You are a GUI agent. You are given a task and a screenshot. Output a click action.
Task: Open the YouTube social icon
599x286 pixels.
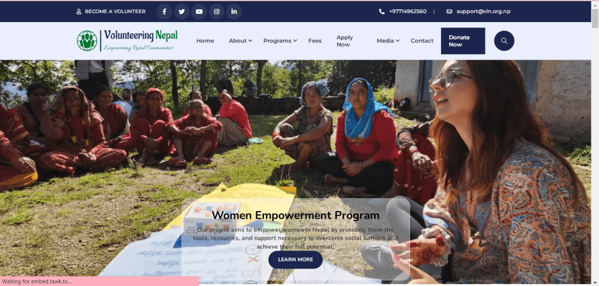[x=199, y=12]
